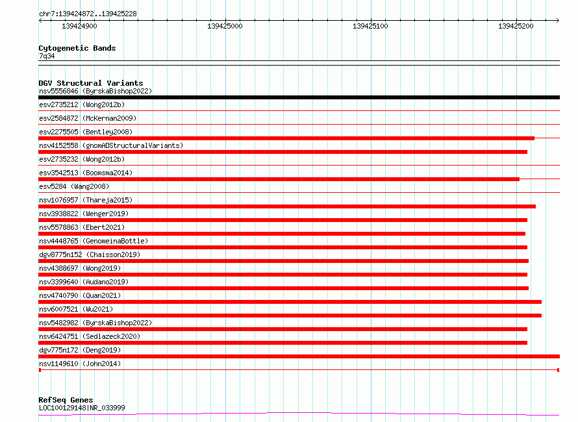Open variant esv2735232 (Wong2012b)
Viewport: 578px width, 422px height.
point(82,159)
